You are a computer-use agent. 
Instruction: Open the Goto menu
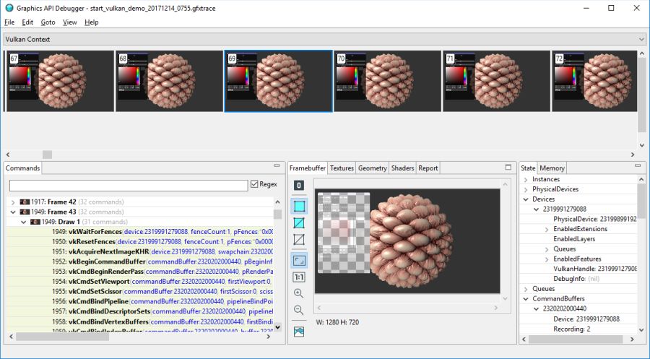coord(48,22)
